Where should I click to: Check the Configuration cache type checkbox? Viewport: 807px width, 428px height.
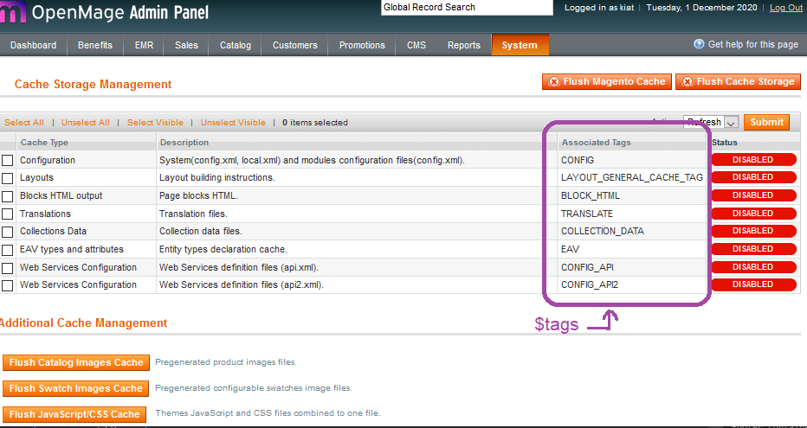(x=8, y=161)
